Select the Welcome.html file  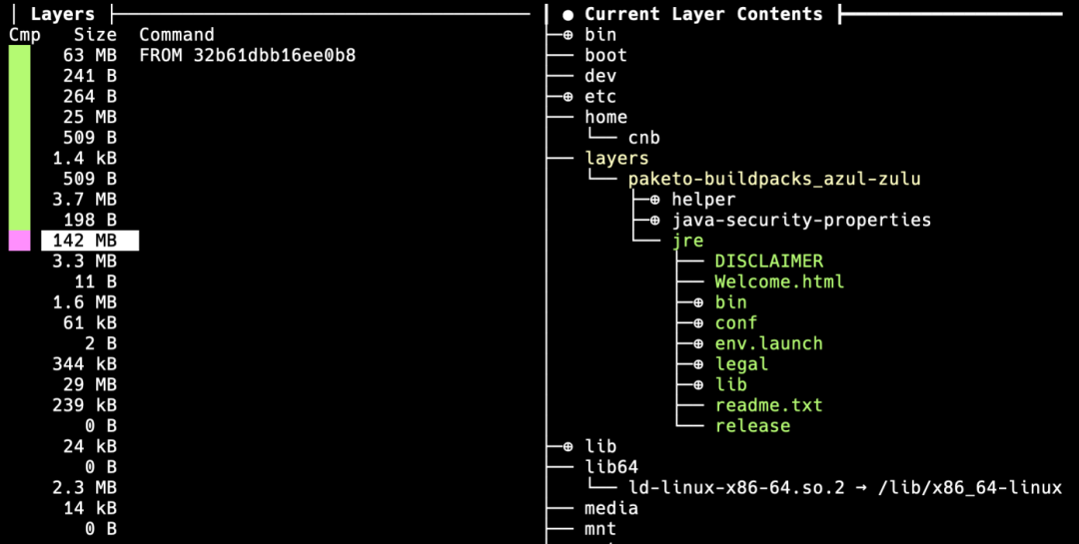click(x=779, y=281)
